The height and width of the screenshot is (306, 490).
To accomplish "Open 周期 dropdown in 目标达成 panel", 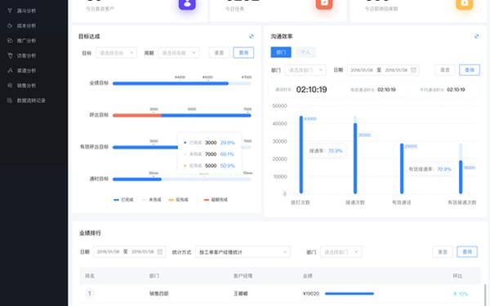I will click(179, 53).
